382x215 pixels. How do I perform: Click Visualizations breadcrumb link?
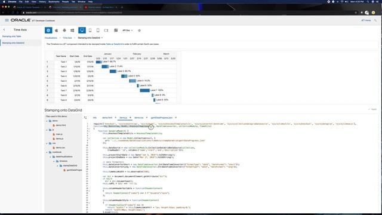click(x=51, y=38)
